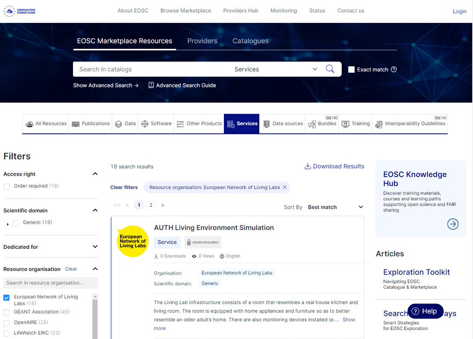The width and height of the screenshot is (473, 339).
Task: Collapse the Scientific domain filter section
Action: 95,210
